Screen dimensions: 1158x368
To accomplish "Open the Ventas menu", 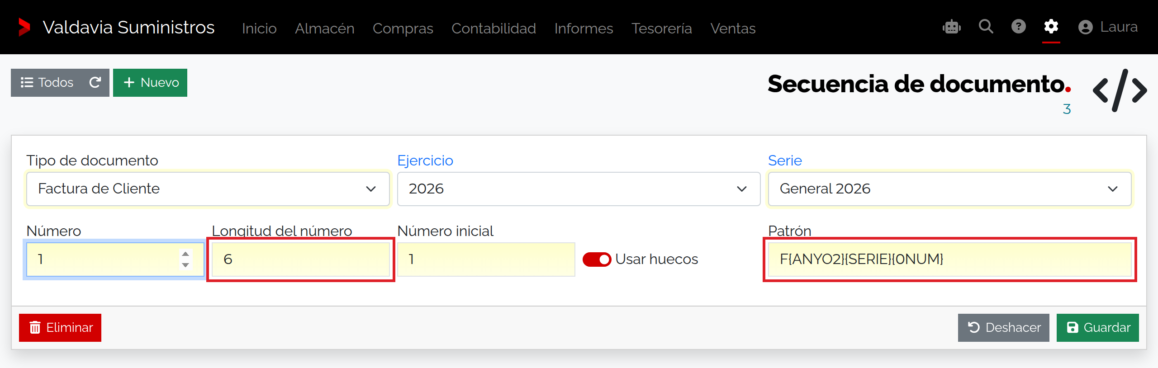I will [x=733, y=28].
